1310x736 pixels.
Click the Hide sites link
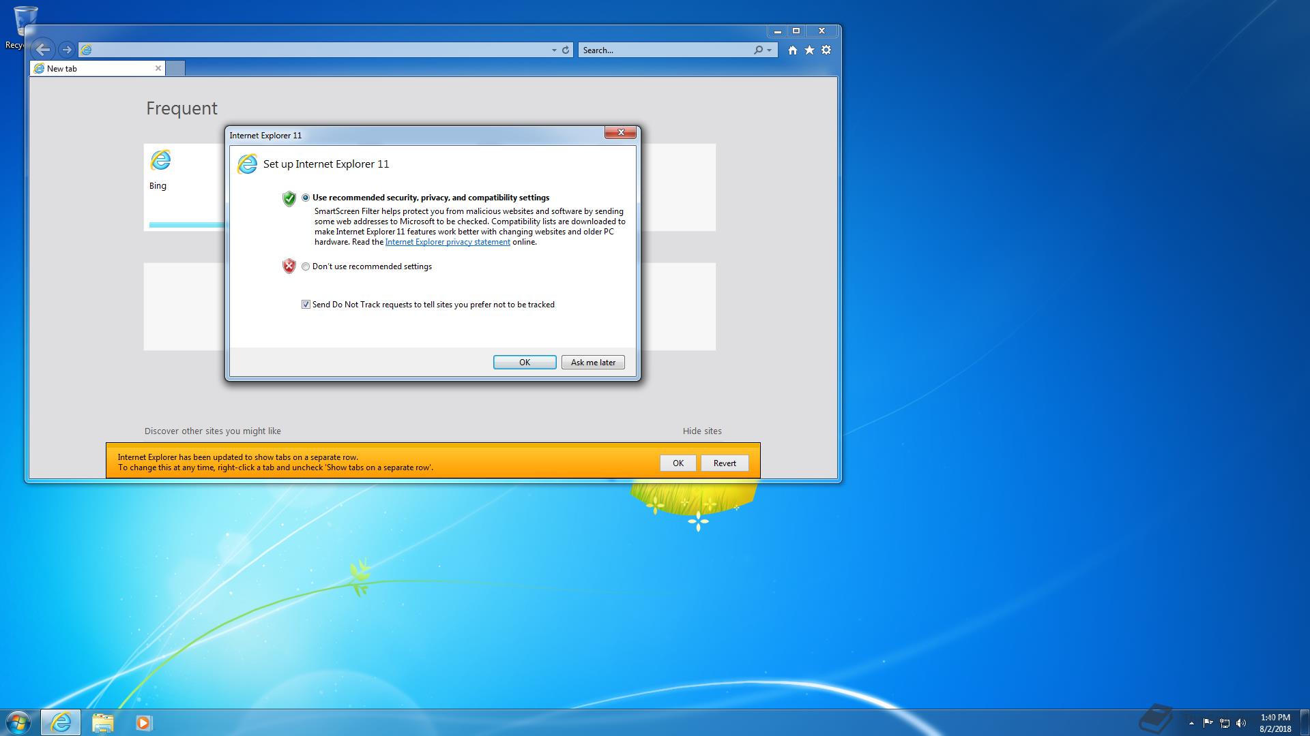pos(702,431)
